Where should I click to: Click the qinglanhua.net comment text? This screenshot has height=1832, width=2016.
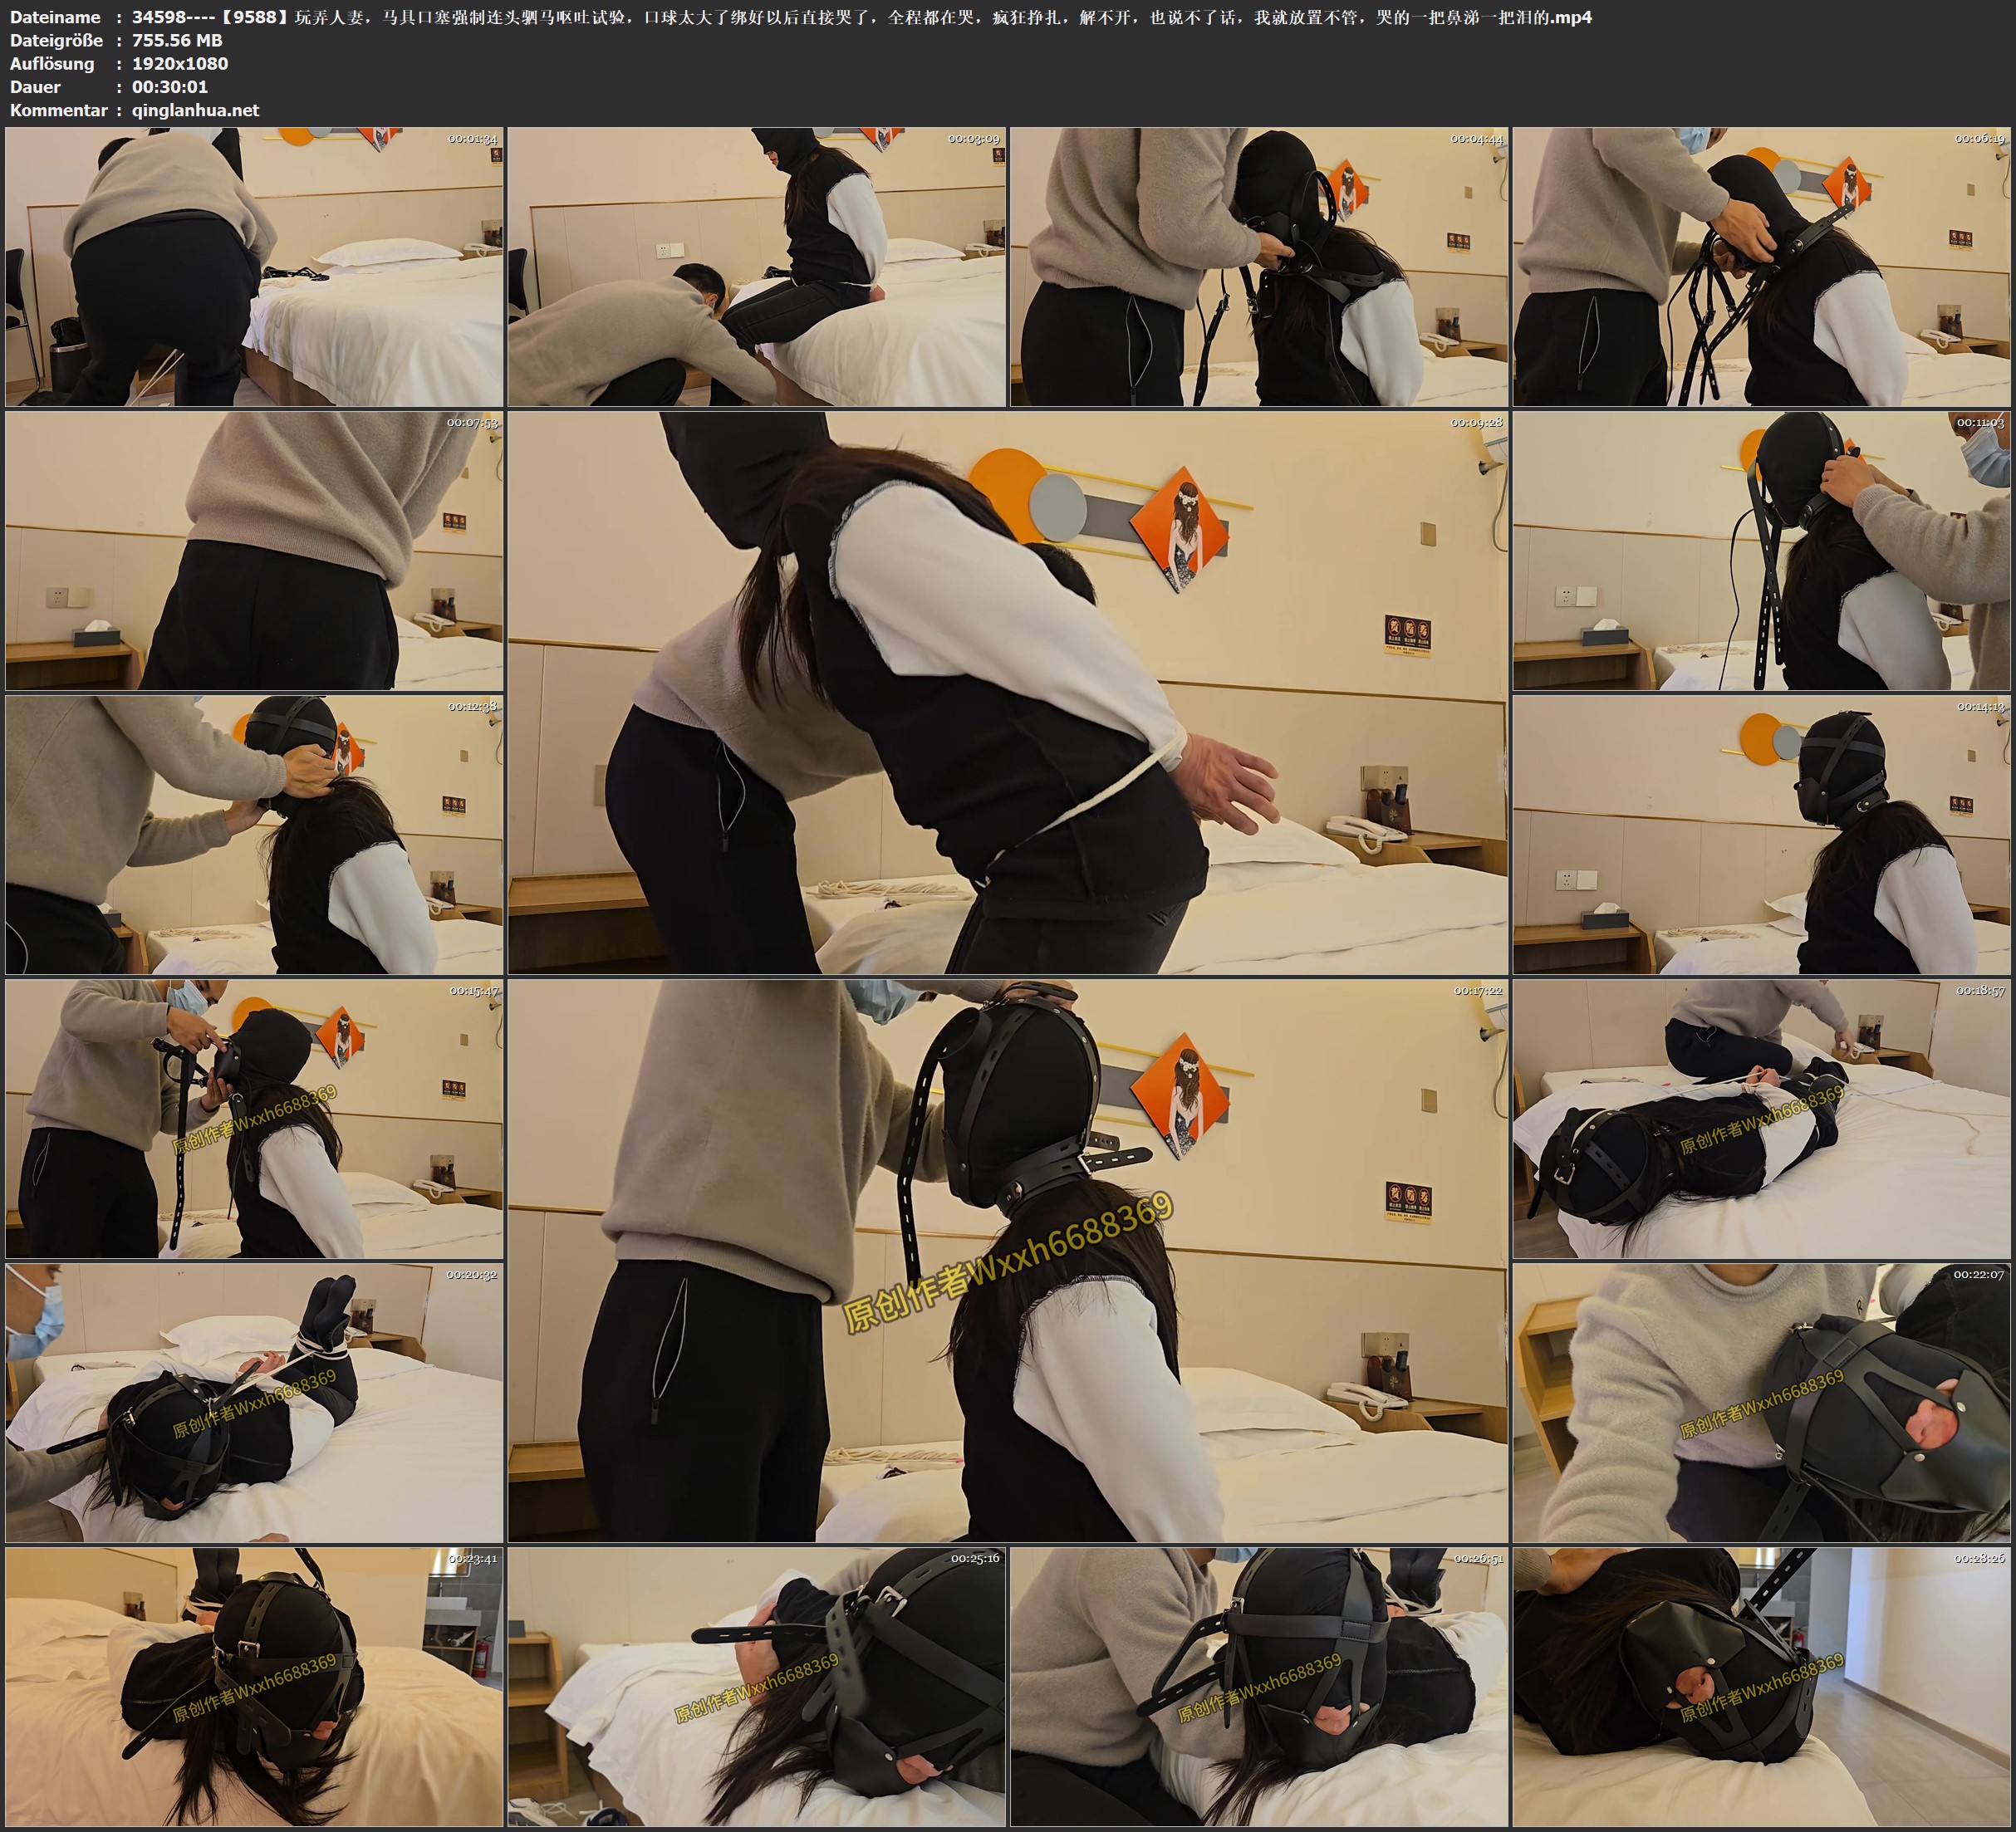click(x=195, y=110)
